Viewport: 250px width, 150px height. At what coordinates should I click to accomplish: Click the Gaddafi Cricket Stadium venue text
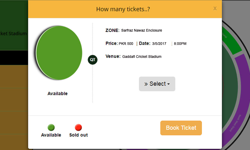(142, 56)
